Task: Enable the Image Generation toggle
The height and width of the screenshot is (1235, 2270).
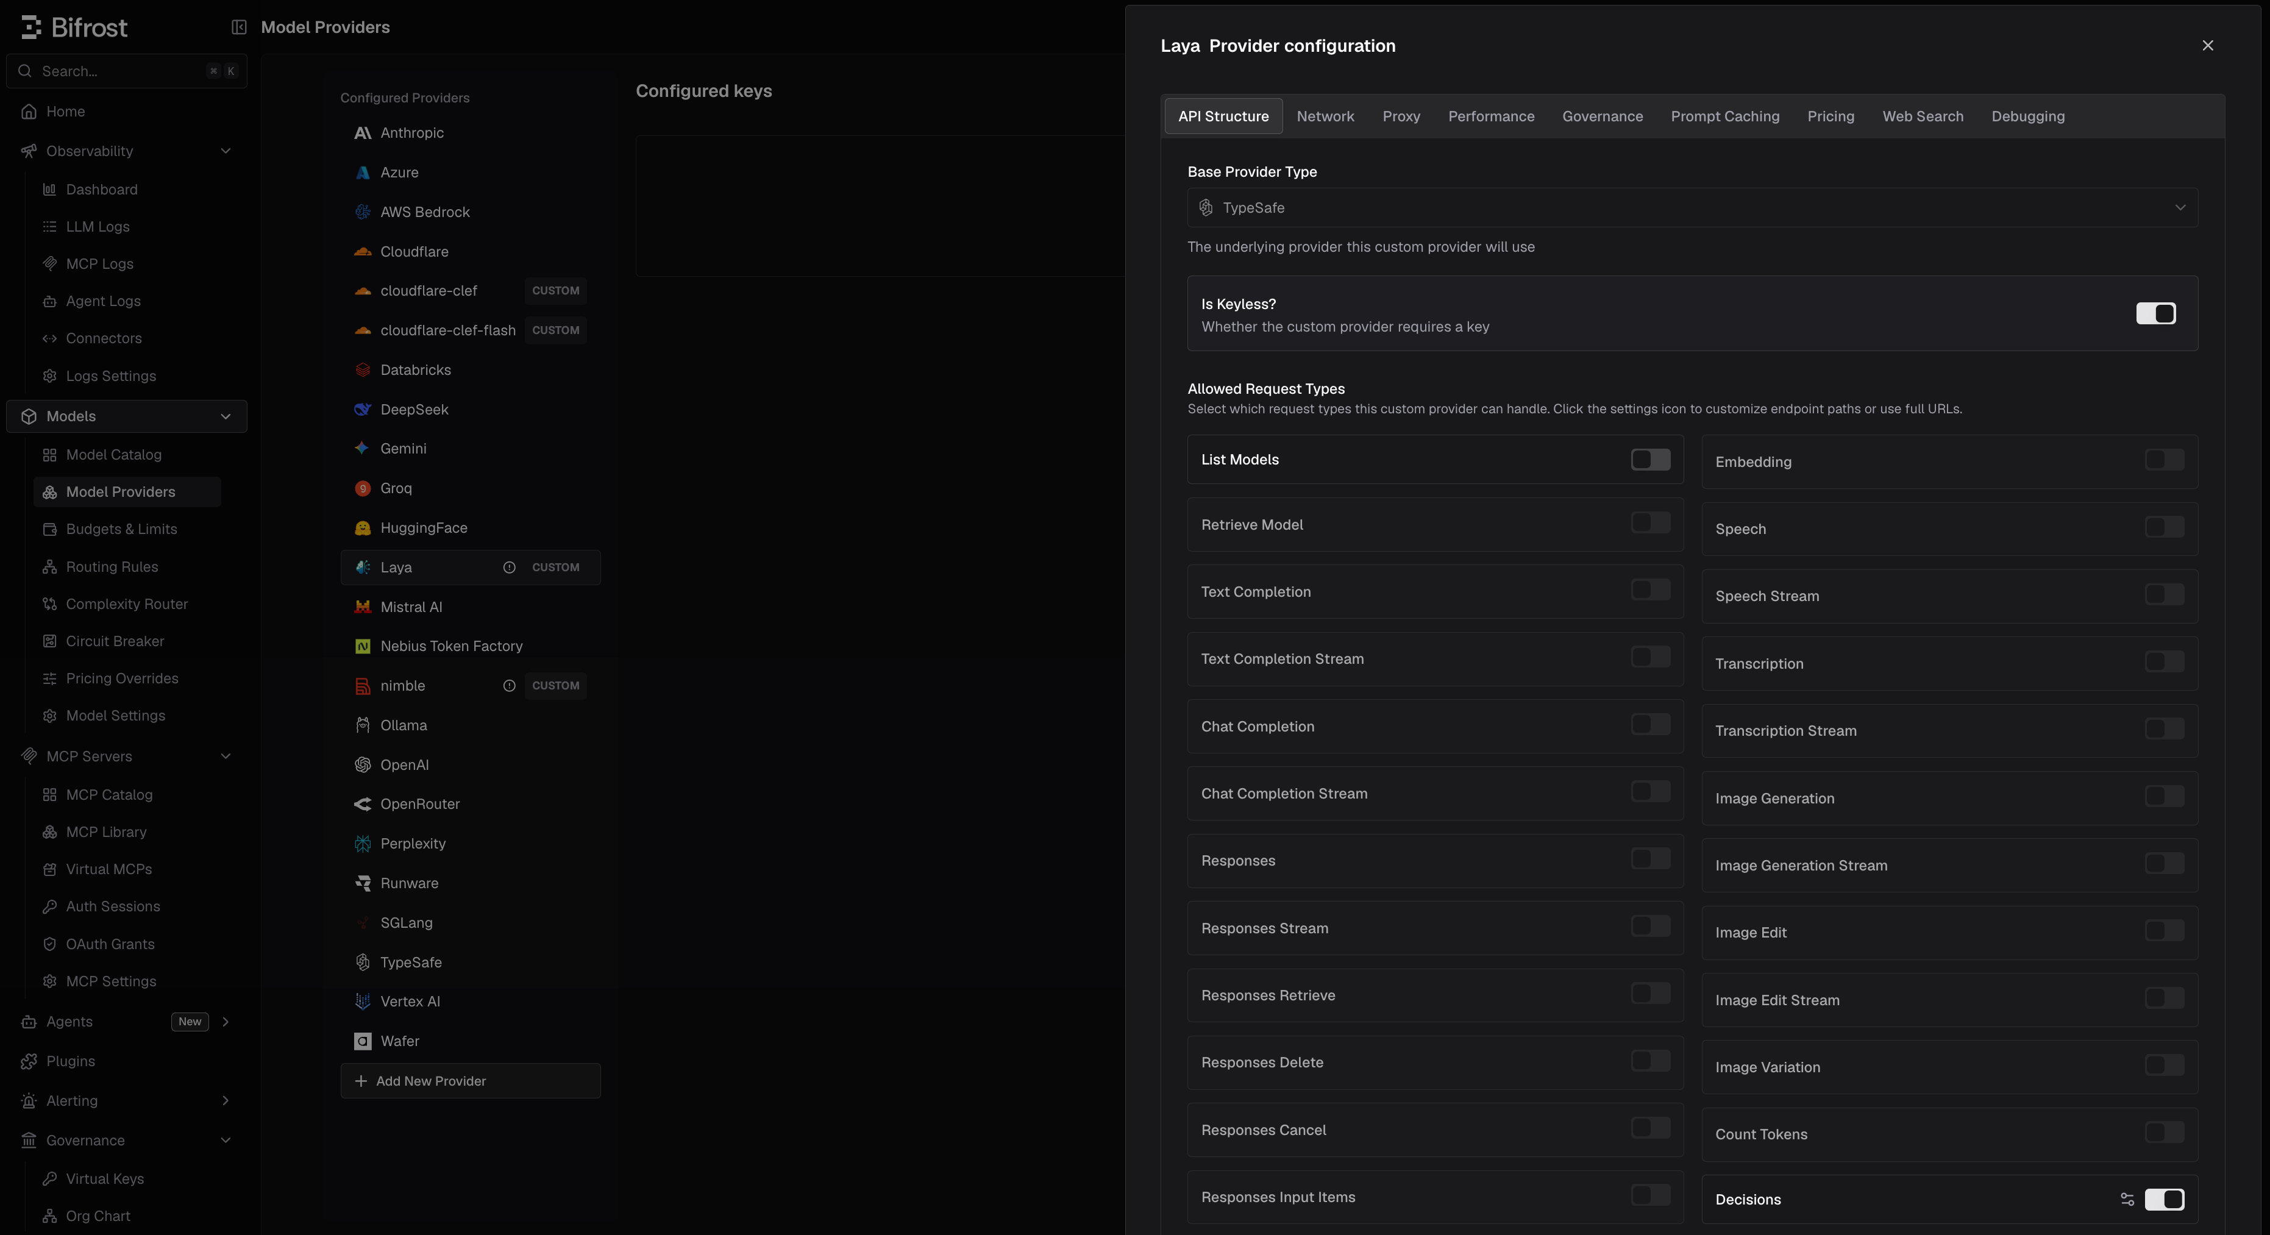Action: [2165, 796]
